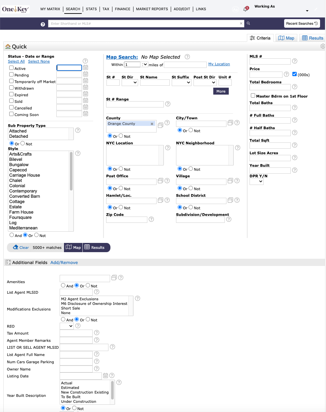Screen dimensions: 326x412
Task: Check the Sold status checkbox
Action: coord(11,101)
